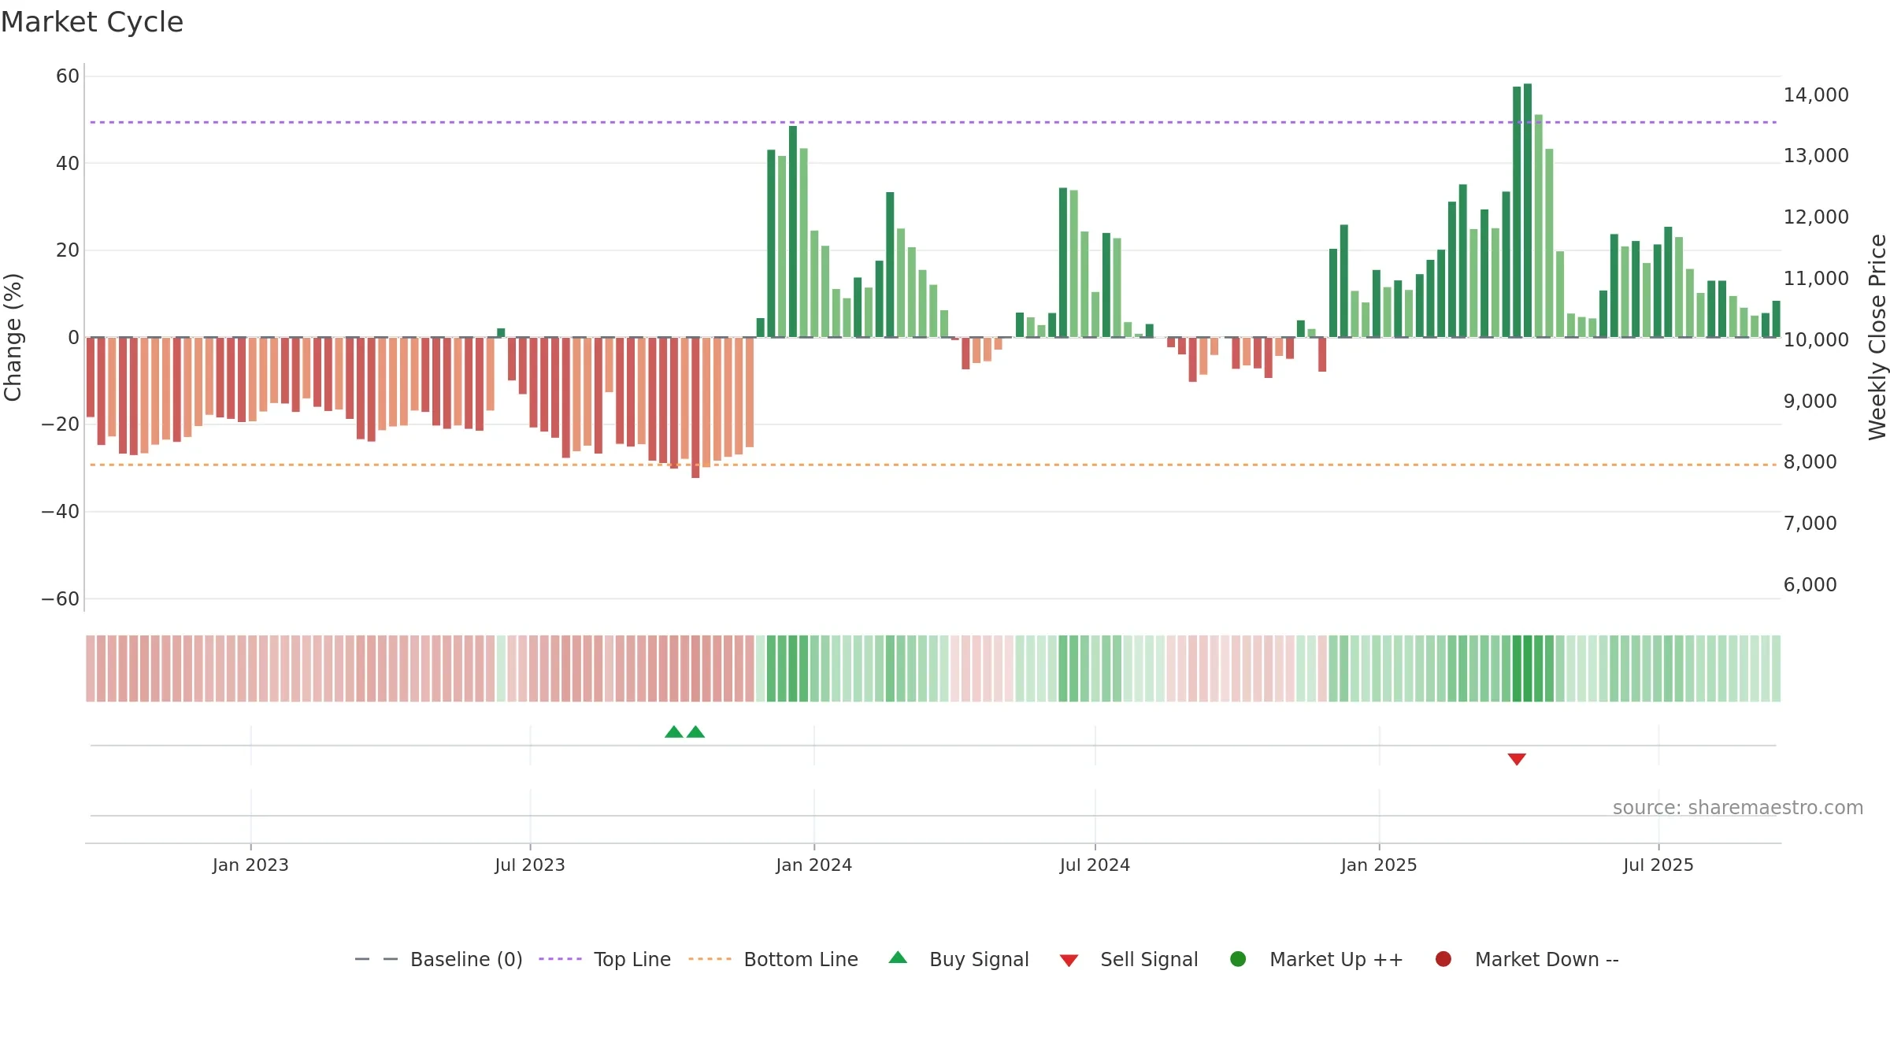Click the green Market Up circle in legend
Screen dimensions: 1890x1063
pyautogui.click(x=1238, y=959)
